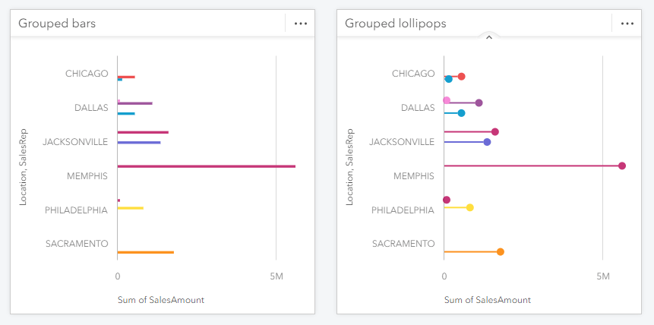Select the MEMPHIS label in Grouped lollipops
The height and width of the screenshot is (325, 654).
[414, 176]
